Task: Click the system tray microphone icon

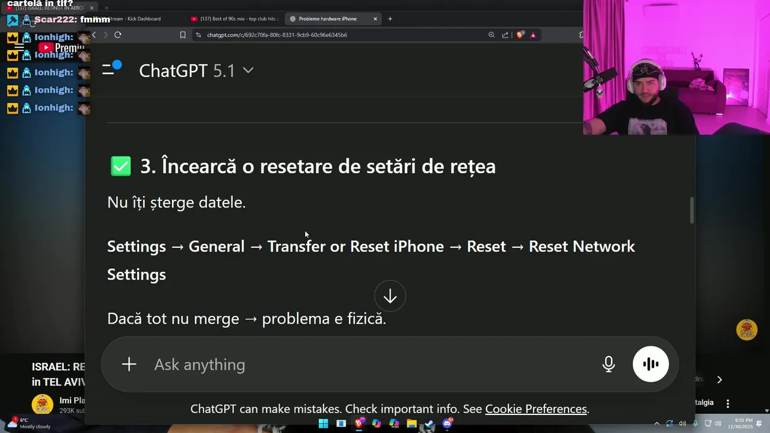Action: [695, 423]
